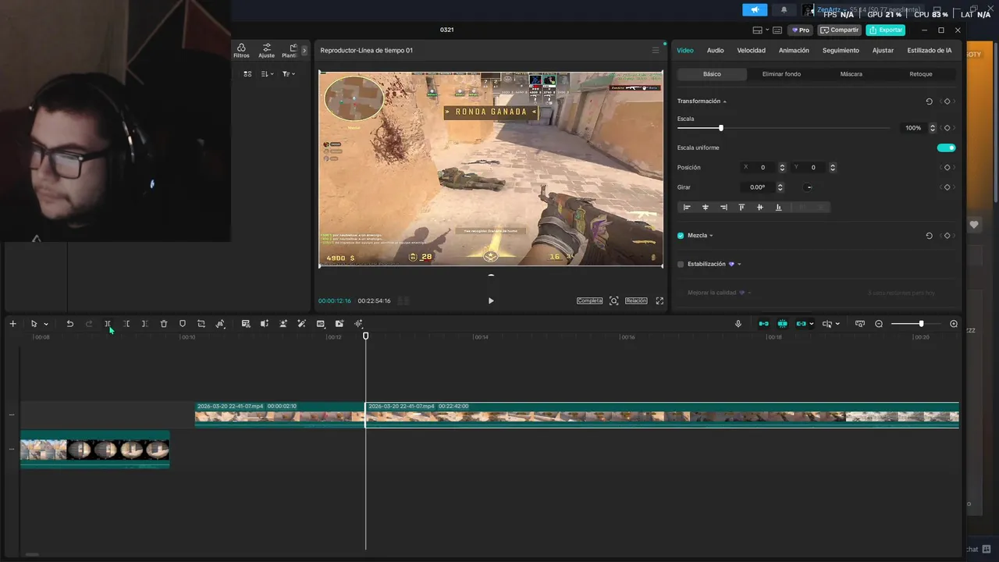This screenshot has width=999, height=562.
Task: Click the Exportar button
Action: pos(885,30)
